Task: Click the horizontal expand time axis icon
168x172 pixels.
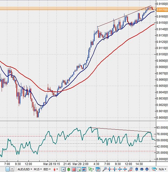Action: tap(114, 169)
